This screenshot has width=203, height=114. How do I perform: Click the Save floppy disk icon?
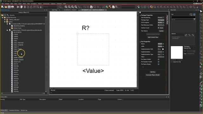[9, 7]
